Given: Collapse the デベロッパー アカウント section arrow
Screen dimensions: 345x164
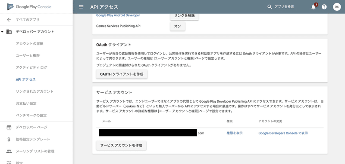Looking at the screenshot, I should tap(2, 32).
